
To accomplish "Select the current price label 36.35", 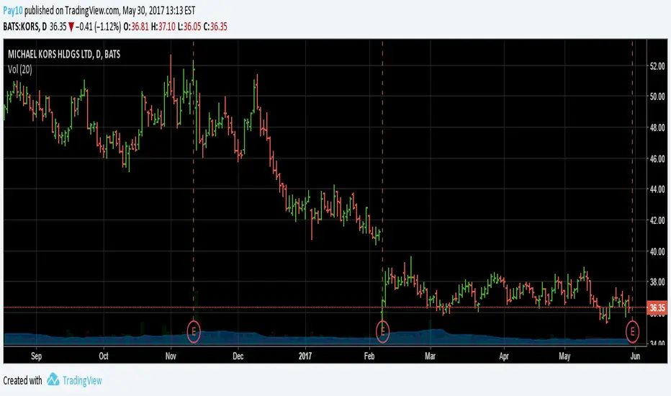I will tap(657, 308).
